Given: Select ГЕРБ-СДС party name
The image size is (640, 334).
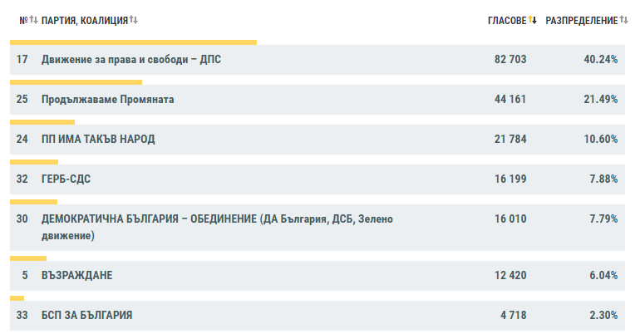Looking at the screenshot, I should [x=66, y=179].
